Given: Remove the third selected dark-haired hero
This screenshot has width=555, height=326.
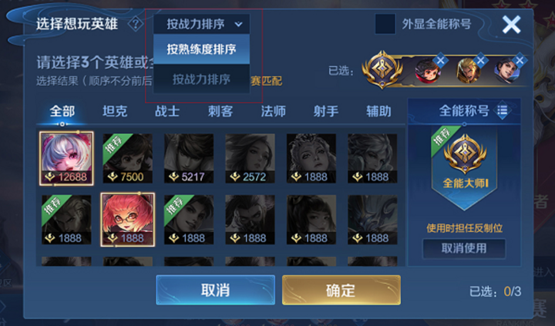Looking at the screenshot, I should tap(520, 60).
